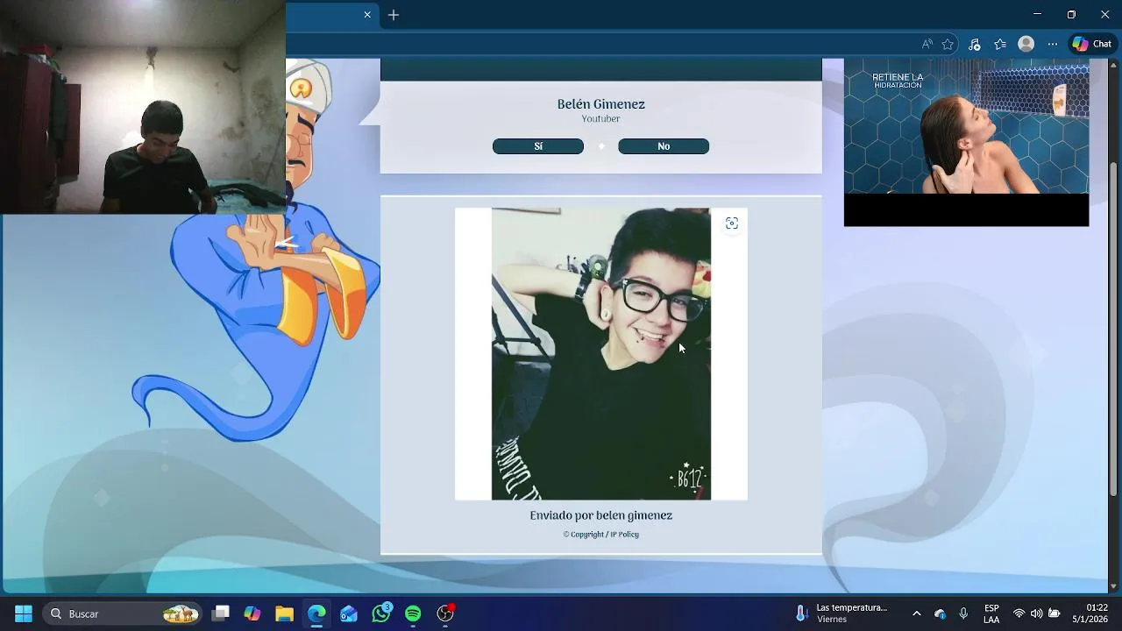Open a new browser tab
Screen dimensions: 1122x631
click(394, 15)
